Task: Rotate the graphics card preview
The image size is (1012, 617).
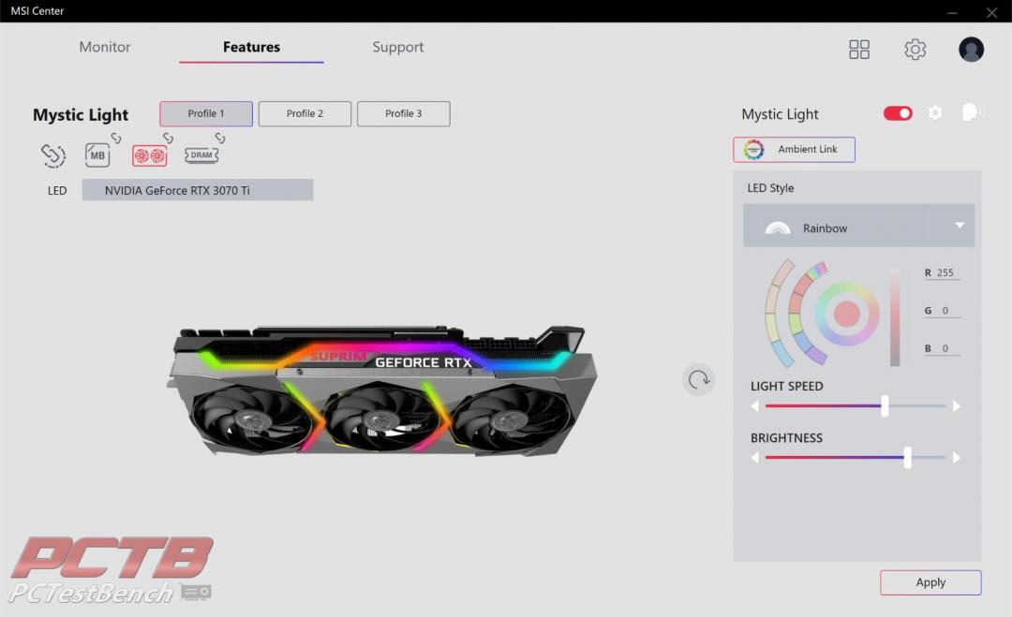Action: pyautogui.click(x=698, y=380)
